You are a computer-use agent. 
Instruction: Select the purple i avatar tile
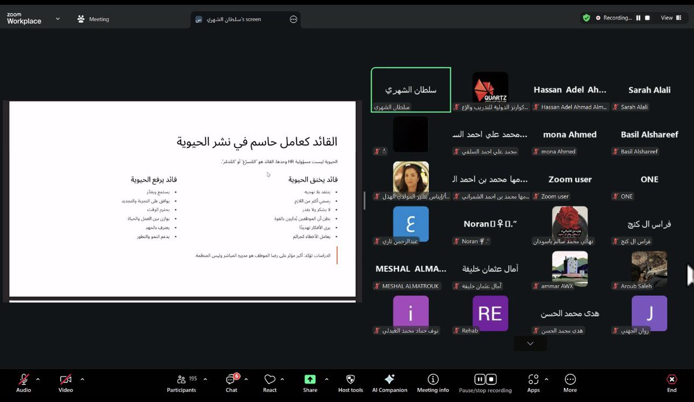tap(411, 314)
